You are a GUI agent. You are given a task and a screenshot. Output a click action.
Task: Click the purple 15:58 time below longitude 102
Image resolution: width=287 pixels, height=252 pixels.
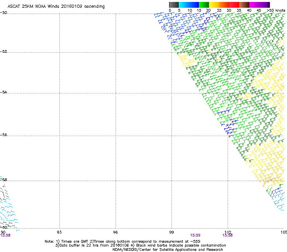(x=227, y=235)
